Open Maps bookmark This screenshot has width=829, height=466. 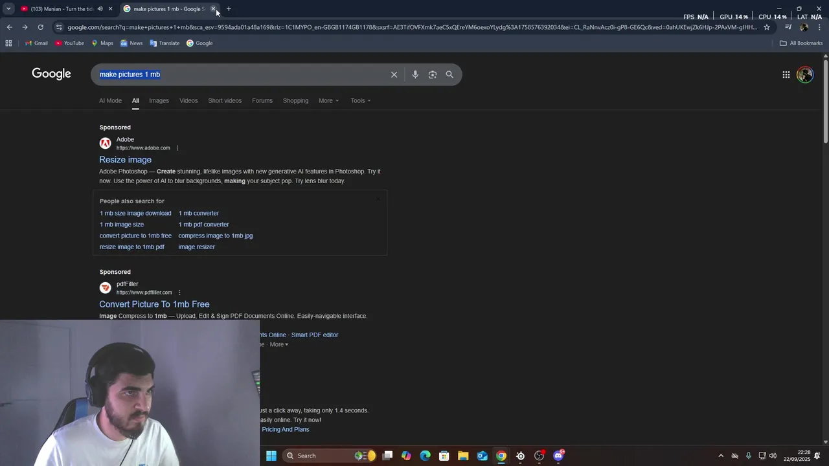(x=102, y=43)
